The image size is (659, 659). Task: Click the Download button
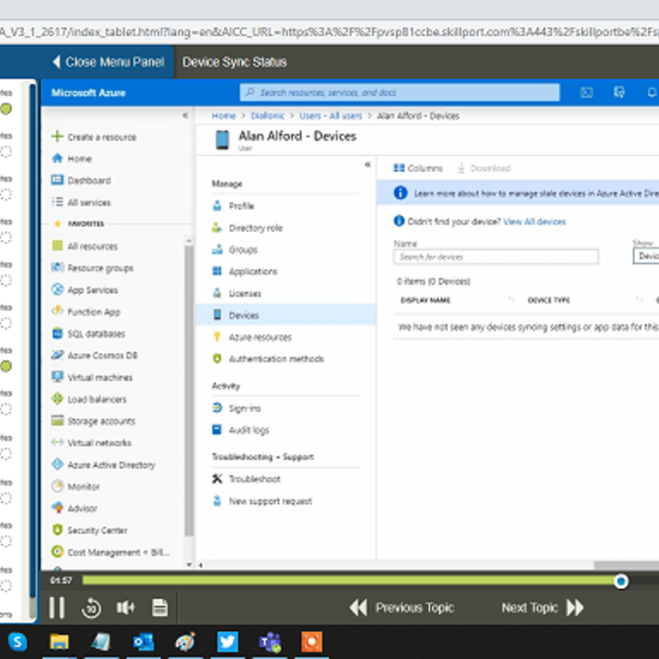pos(484,168)
